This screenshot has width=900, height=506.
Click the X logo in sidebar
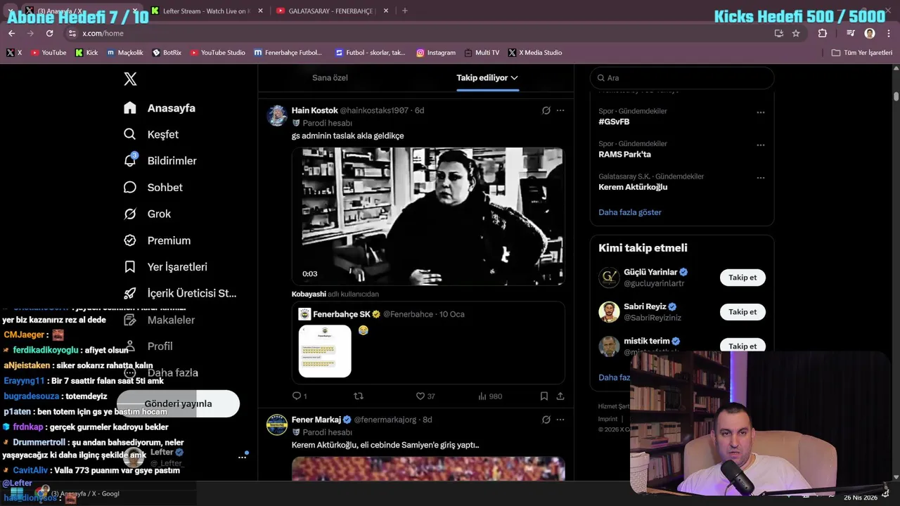(x=130, y=79)
